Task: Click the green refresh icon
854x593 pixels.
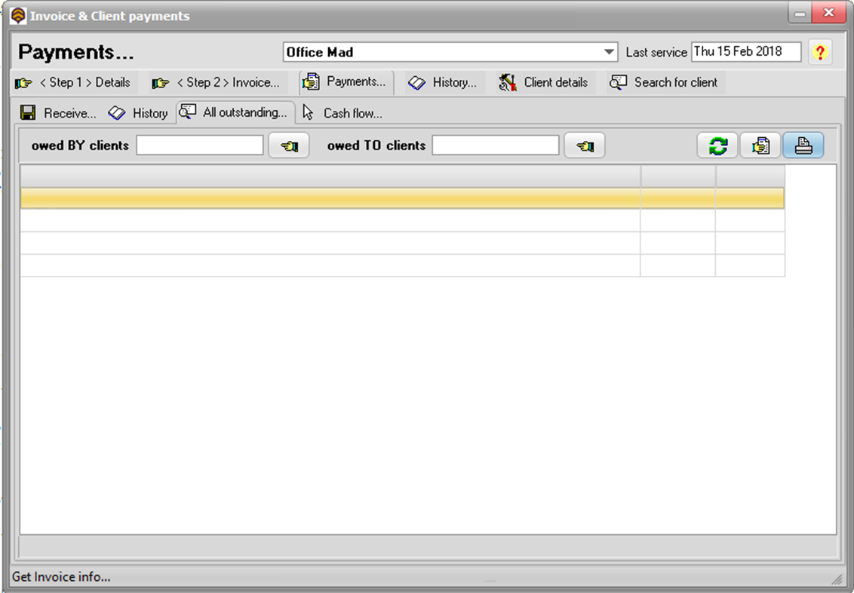Action: [716, 145]
